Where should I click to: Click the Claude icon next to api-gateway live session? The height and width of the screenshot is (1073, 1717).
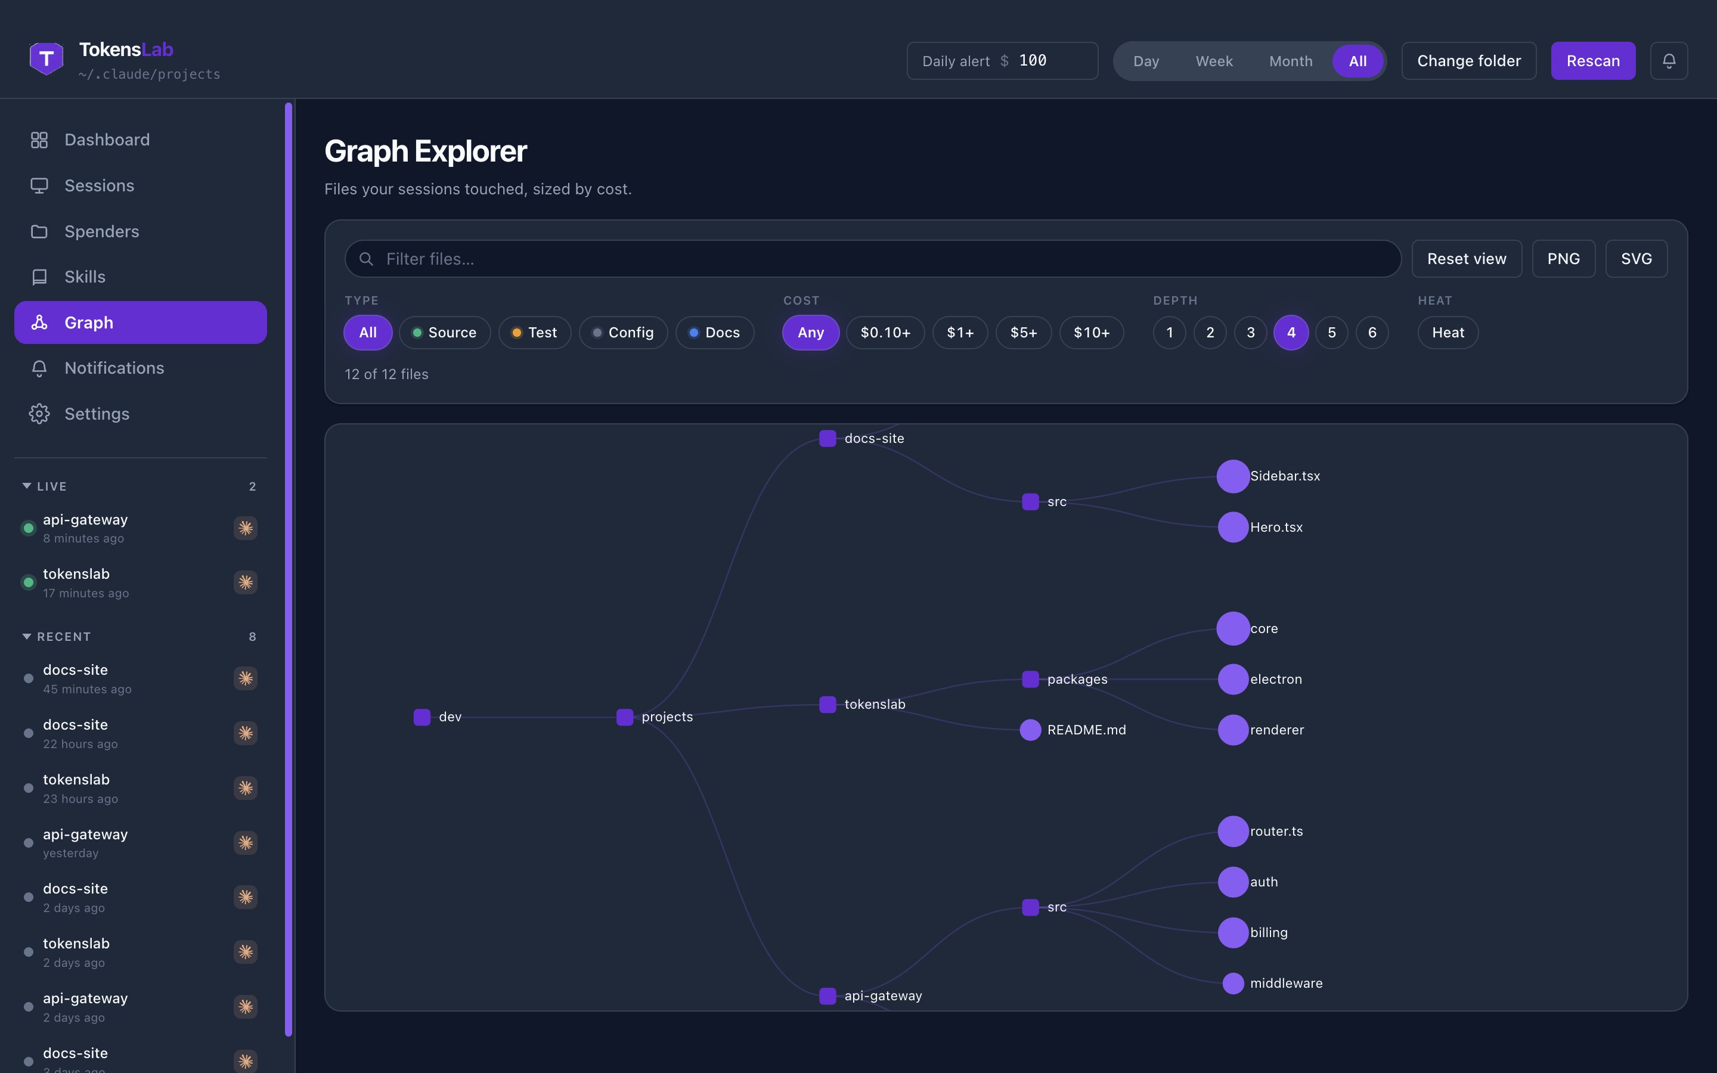point(246,528)
